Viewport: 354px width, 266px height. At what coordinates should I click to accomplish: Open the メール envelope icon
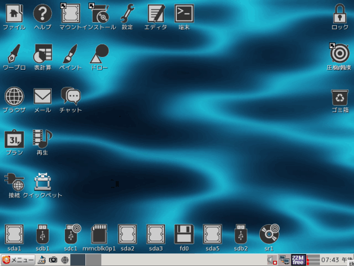[x=42, y=96]
